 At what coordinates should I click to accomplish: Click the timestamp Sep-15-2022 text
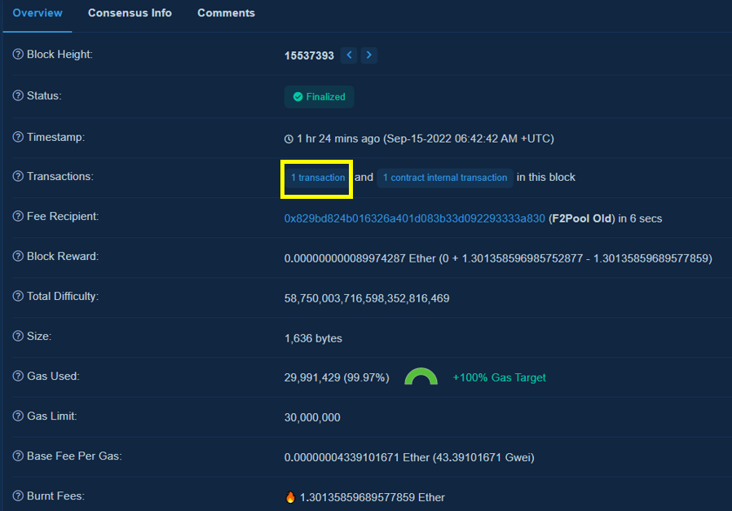[x=469, y=139]
